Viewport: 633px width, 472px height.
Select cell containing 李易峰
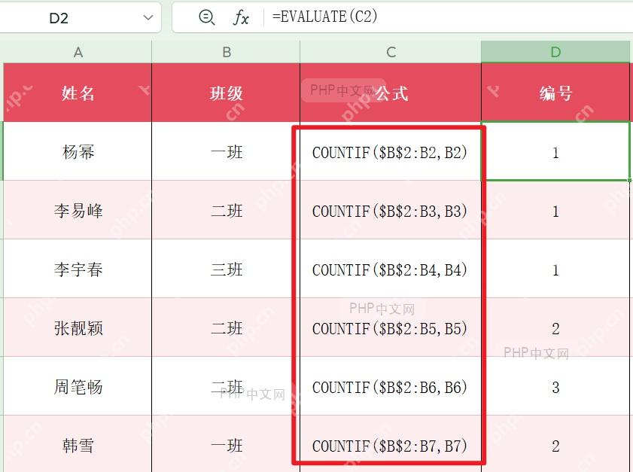click(x=78, y=210)
